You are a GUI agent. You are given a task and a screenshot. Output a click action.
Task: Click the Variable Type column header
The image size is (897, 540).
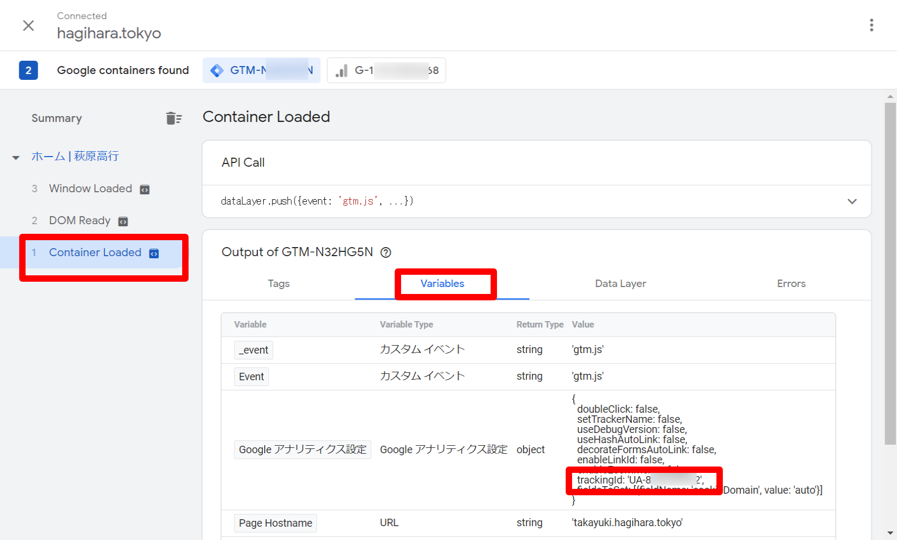click(406, 324)
